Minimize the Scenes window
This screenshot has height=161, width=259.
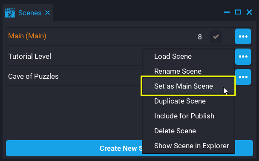[x=227, y=12]
